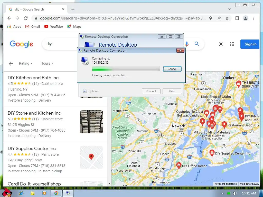Launch Internet Explorer from taskbar
Image resolution: width=263 pixels, height=197 pixels.
coord(21,193)
